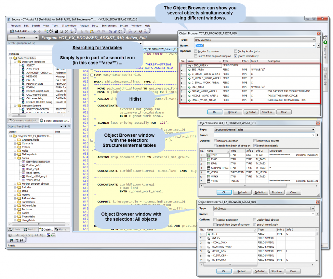Switch to the Klasse tab at bottom

click(62, 230)
